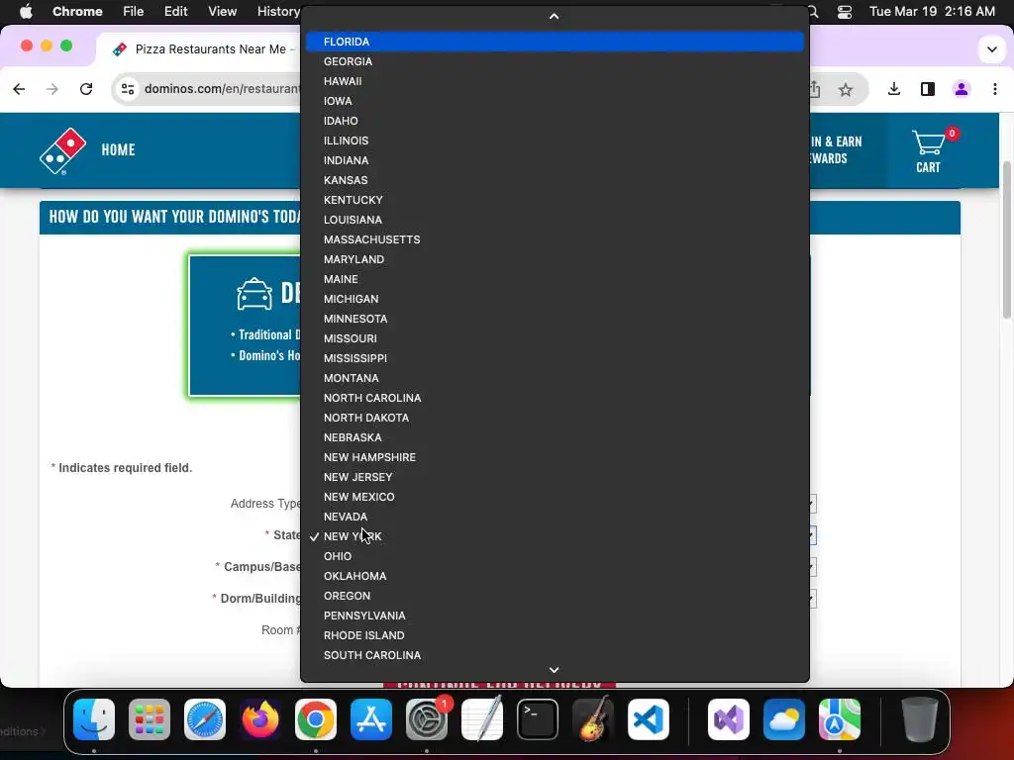Open System Settings from the dock

tap(427, 719)
